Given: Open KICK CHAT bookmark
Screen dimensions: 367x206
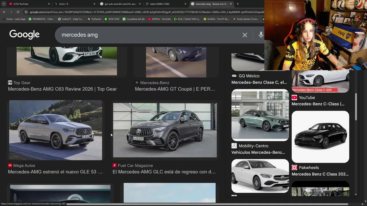Looking at the screenshot, I should pyautogui.click(x=112, y=19).
